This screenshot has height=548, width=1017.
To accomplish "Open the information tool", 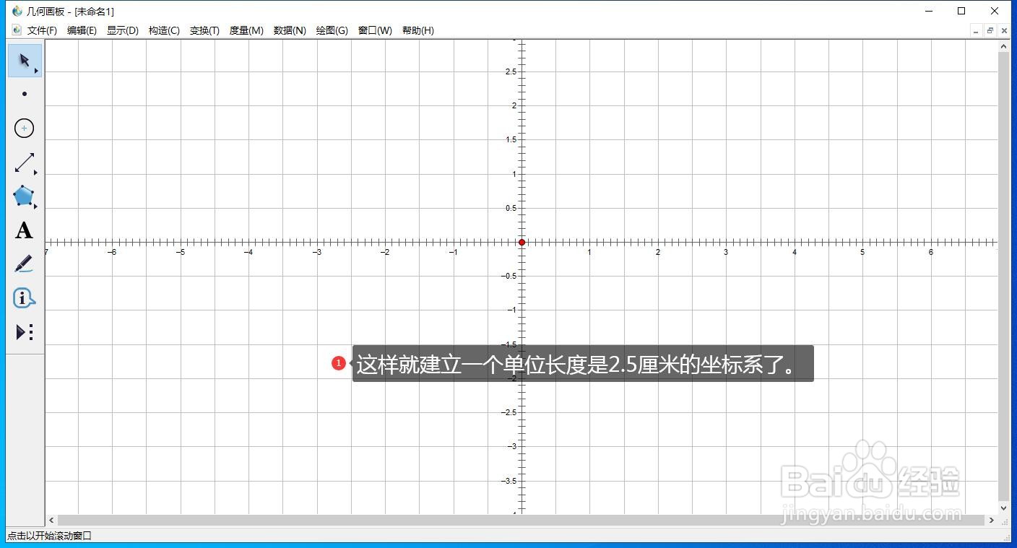I will coord(24,297).
